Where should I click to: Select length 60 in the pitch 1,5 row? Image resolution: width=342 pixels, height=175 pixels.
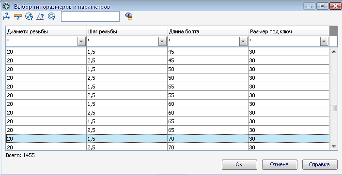point(208,104)
